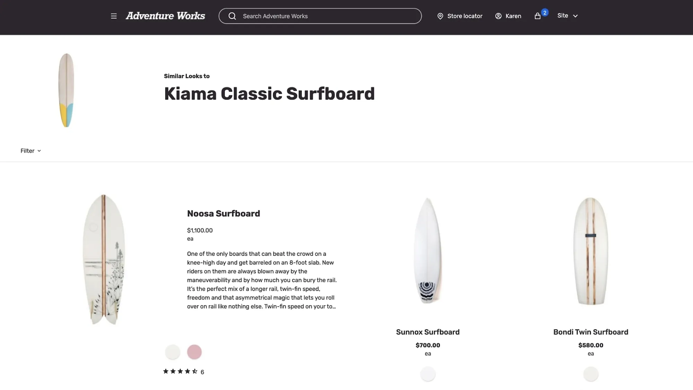Expand the Filter dropdown
This screenshot has width=693, height=390.
coord(30,151)
